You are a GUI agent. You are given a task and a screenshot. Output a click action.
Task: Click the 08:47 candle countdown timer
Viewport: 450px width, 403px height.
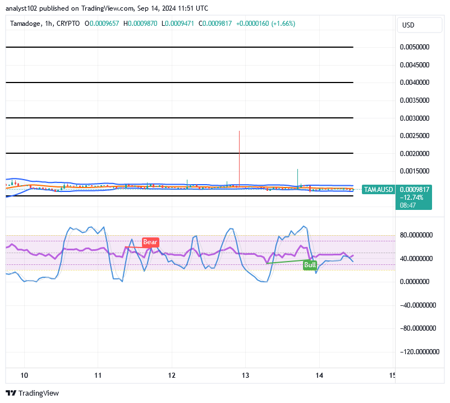tap(408, 205)
